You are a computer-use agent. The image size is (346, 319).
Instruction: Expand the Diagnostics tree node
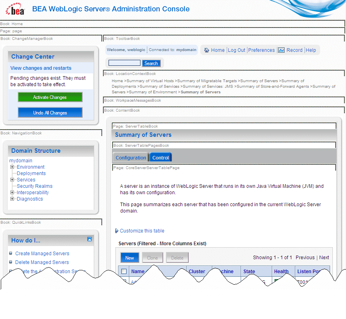(x=12, y=199)
